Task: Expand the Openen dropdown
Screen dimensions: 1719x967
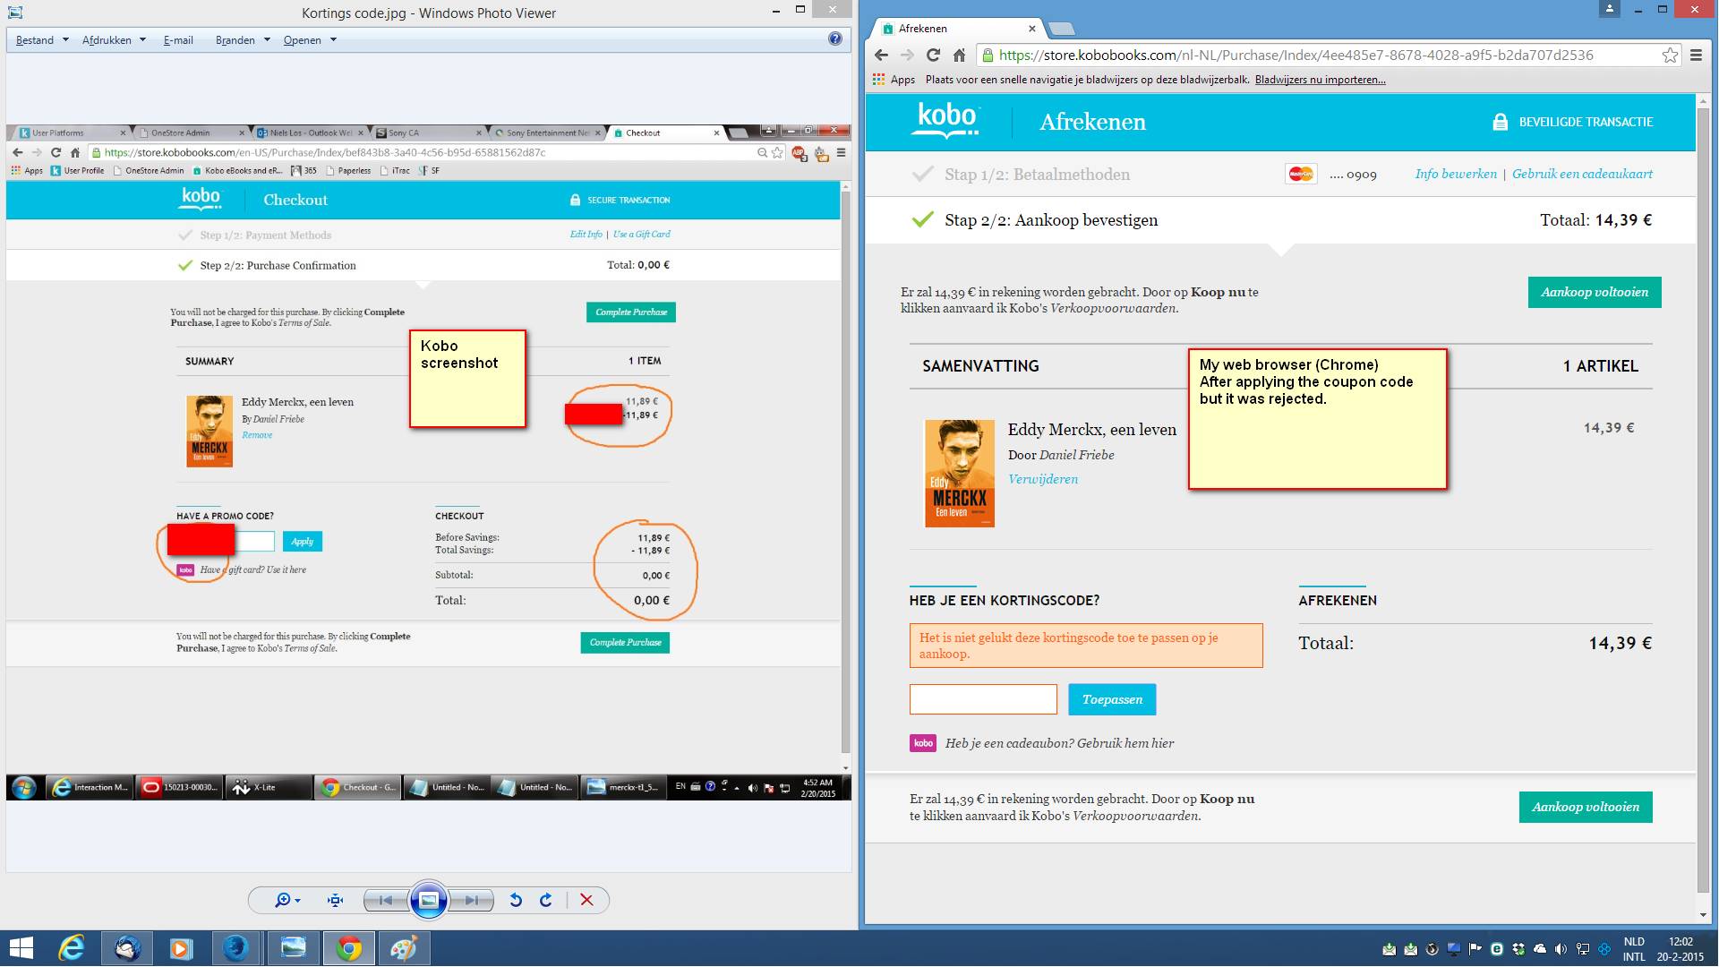Action: (310, 40)
